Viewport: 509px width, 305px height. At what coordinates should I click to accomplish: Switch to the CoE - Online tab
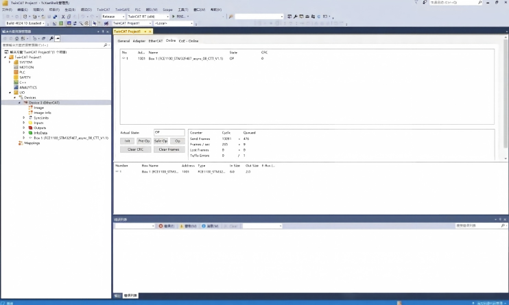click(x=189, y=41)
